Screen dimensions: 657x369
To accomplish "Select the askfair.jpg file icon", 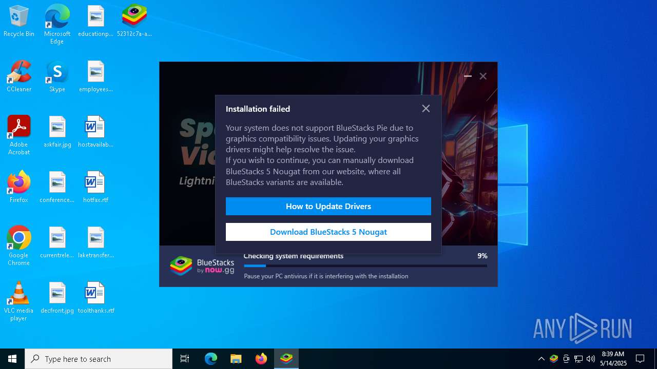I will (57, 132).
